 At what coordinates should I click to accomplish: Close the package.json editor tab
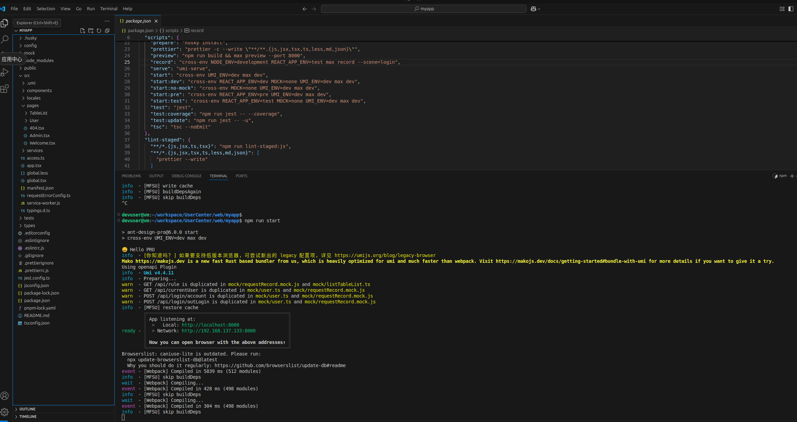point(156,21)
